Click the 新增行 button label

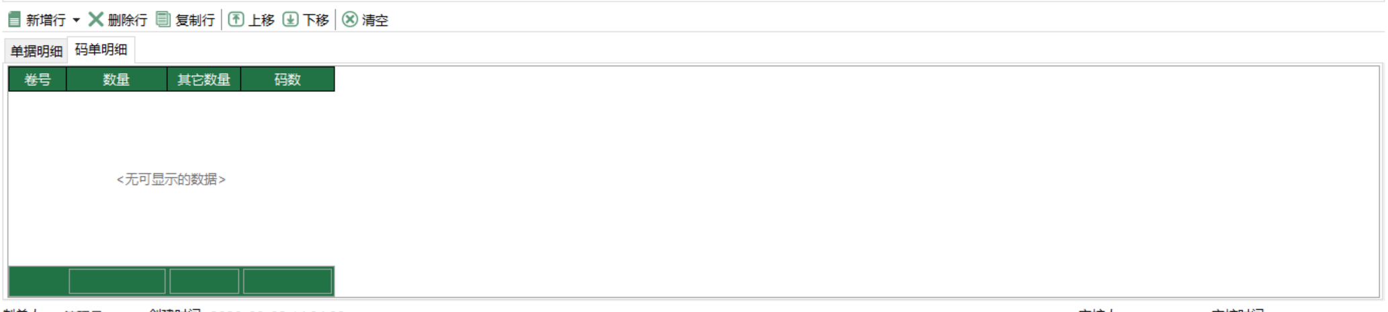46,20
